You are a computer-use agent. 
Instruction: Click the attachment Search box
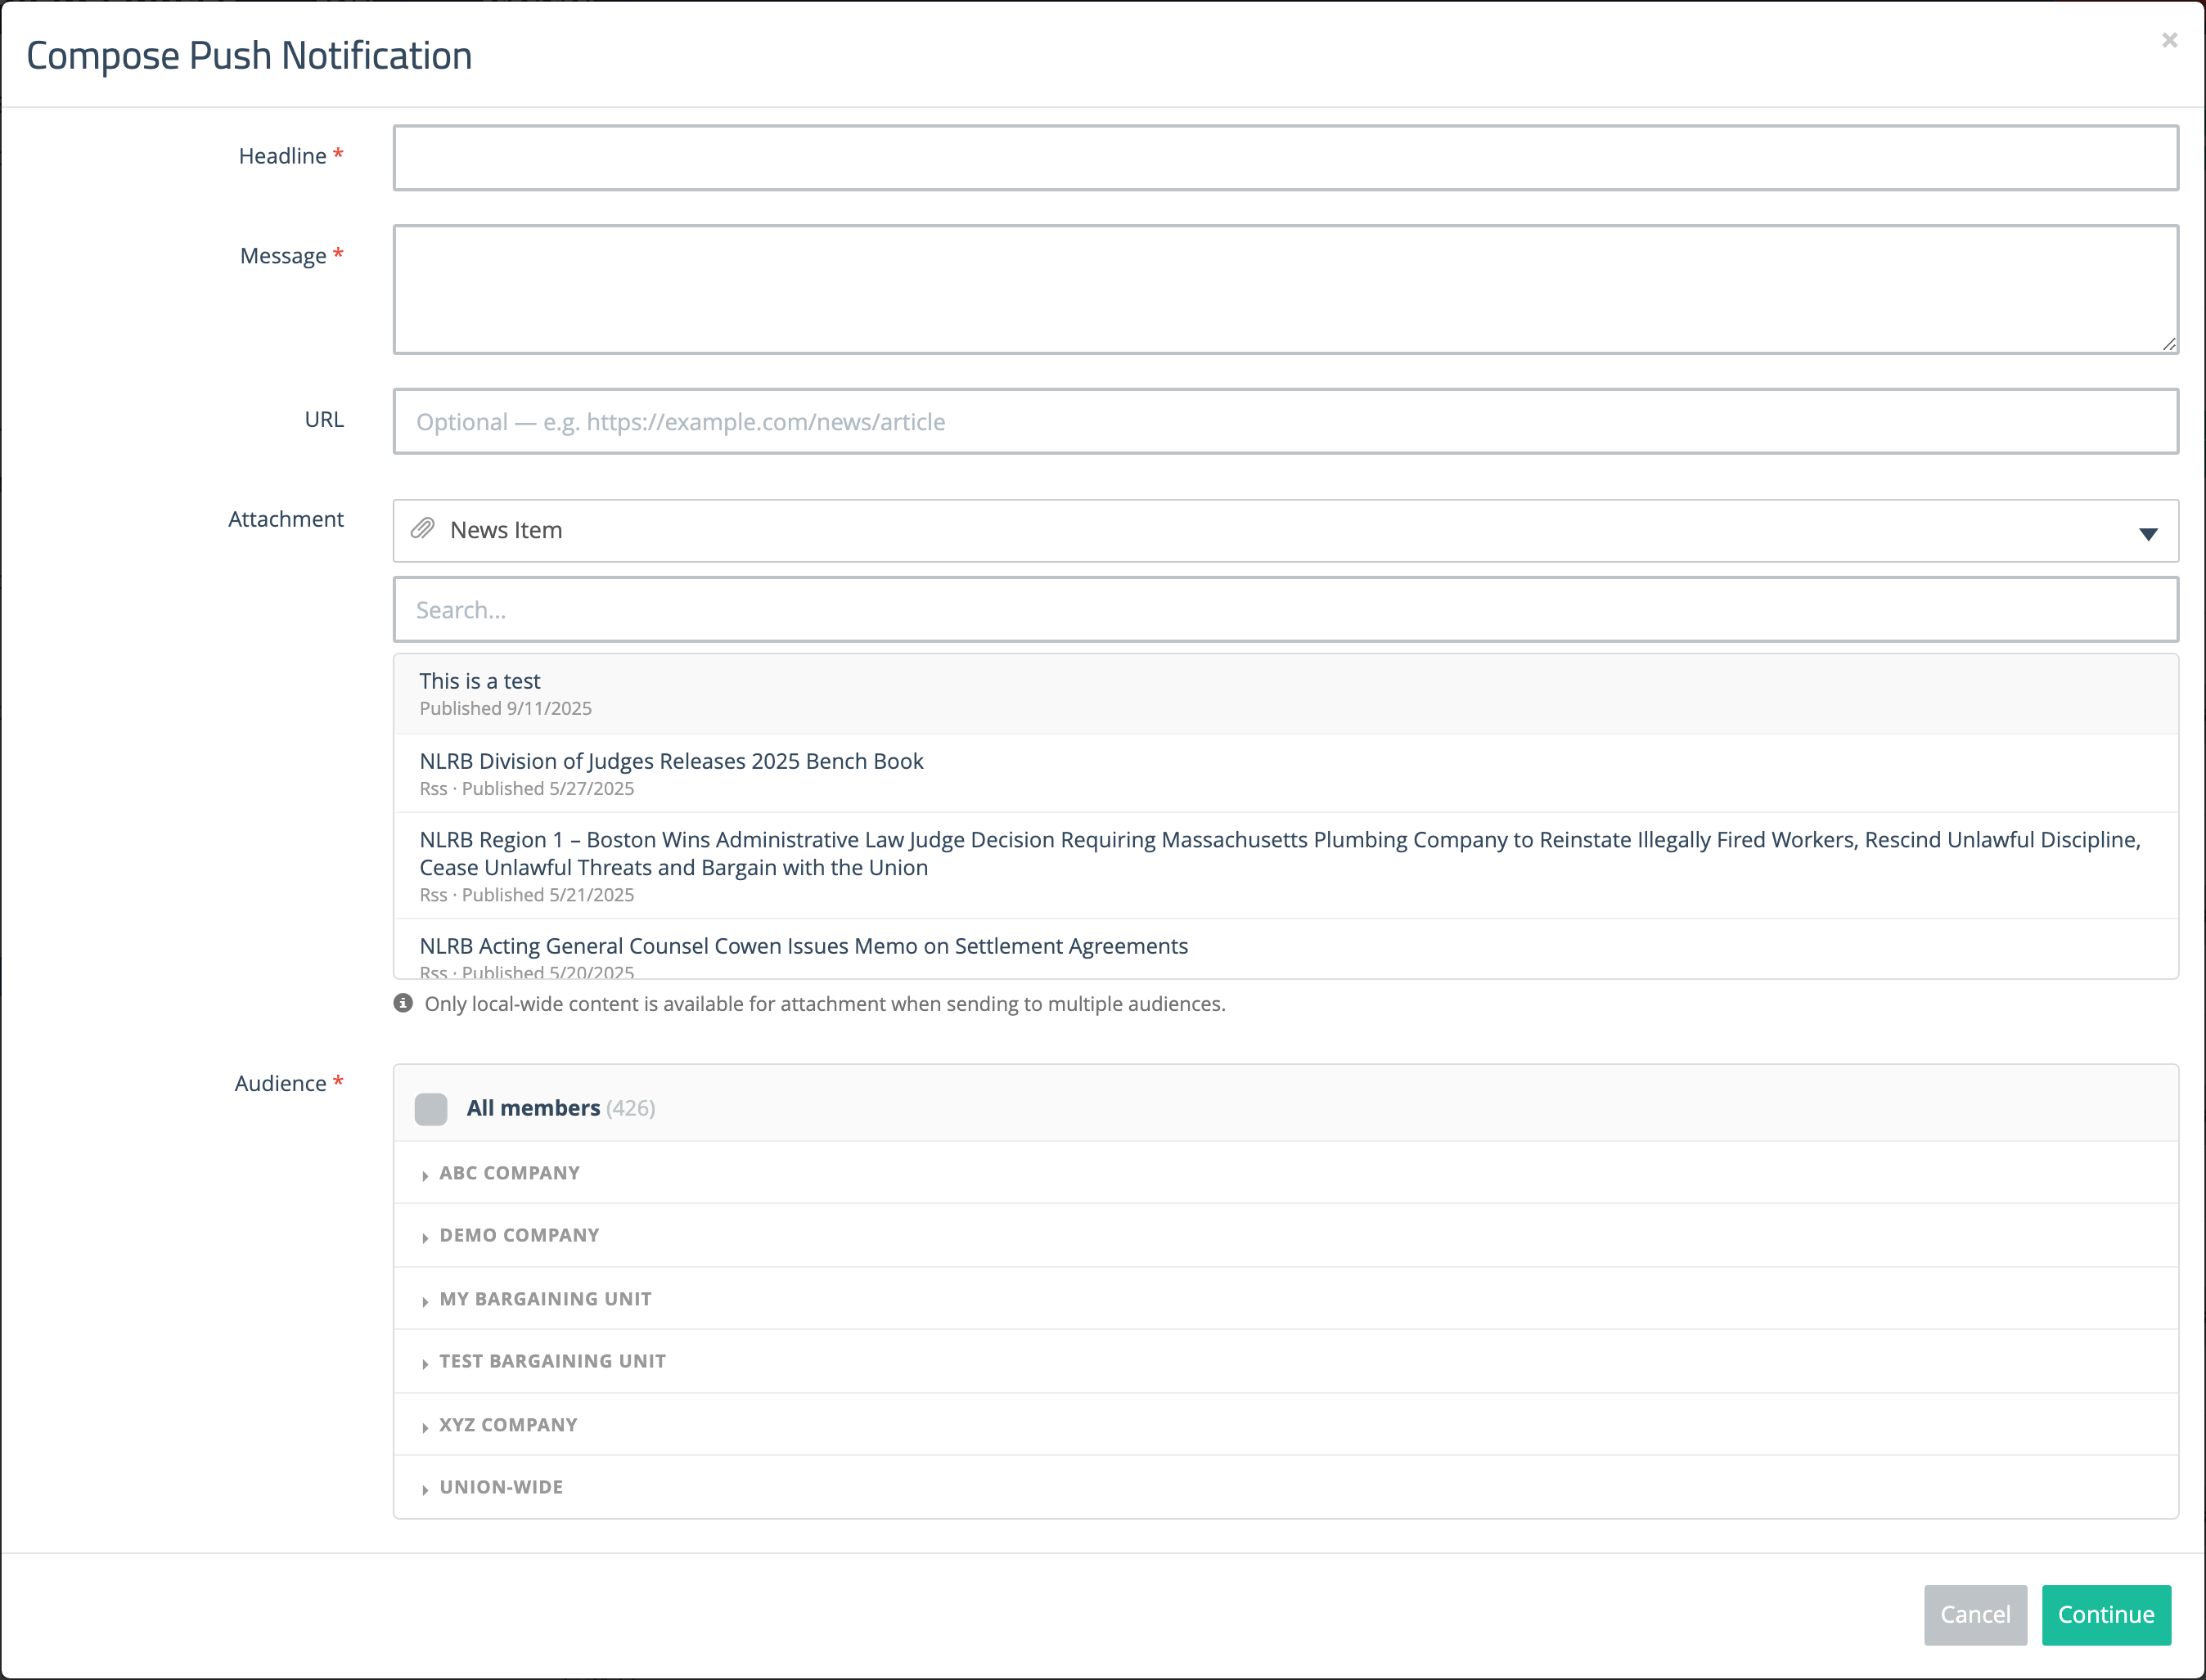(x=1285, y=609)
